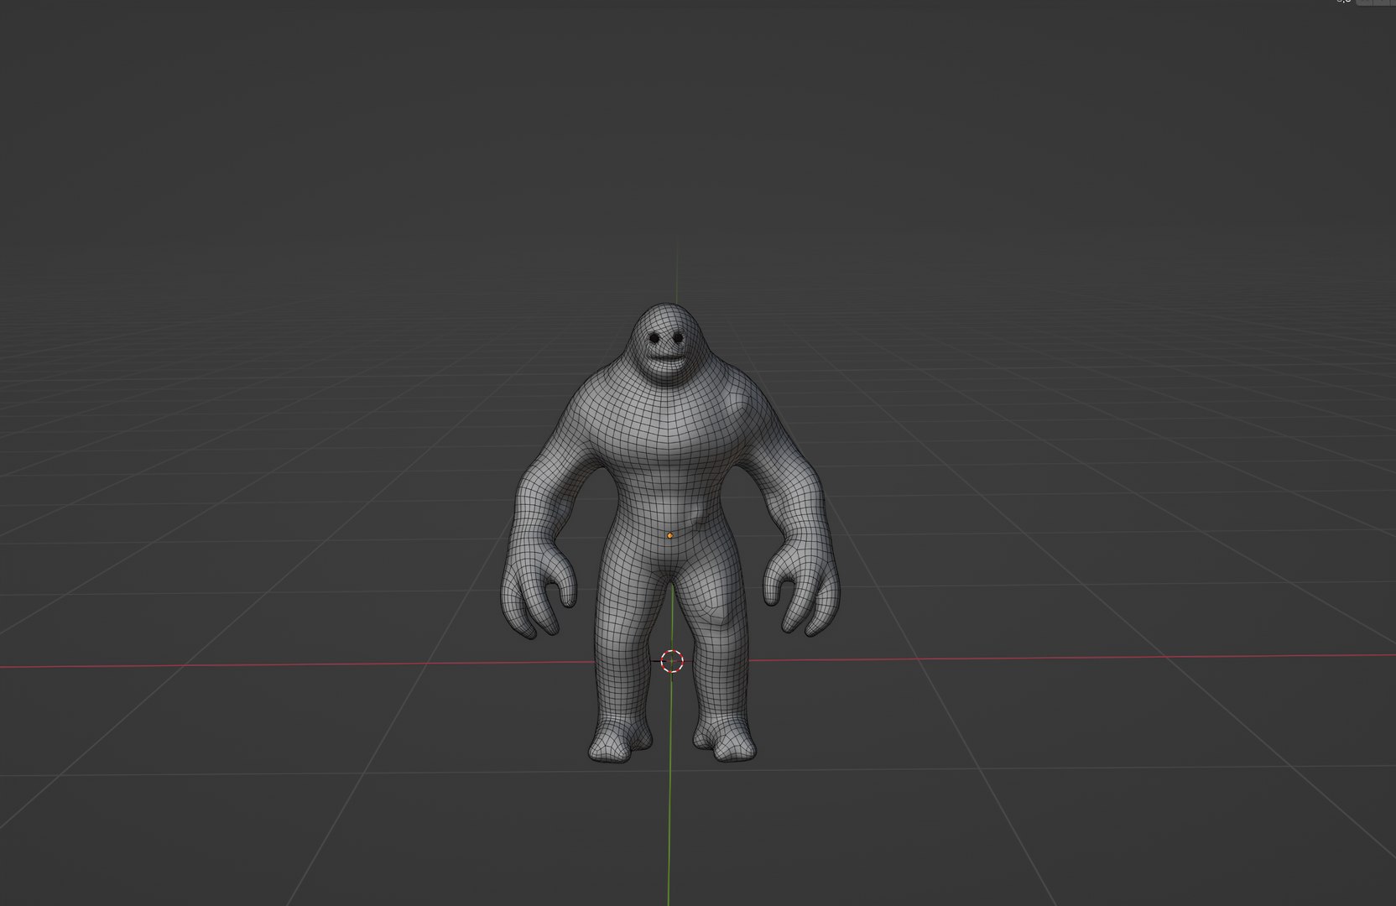
Task: Click the red-white 3D cursor in the viewport
Action: click(x=672, y=661)
